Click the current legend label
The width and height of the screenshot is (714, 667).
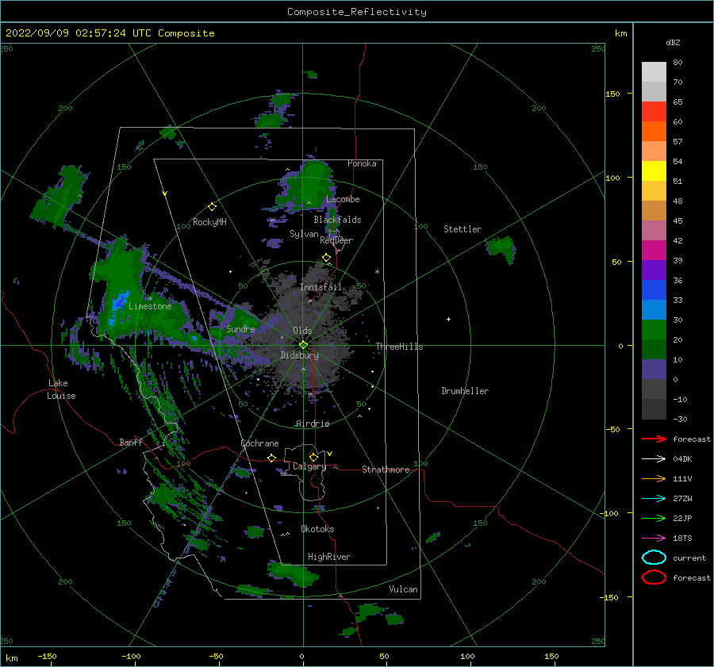coord(689,558)
